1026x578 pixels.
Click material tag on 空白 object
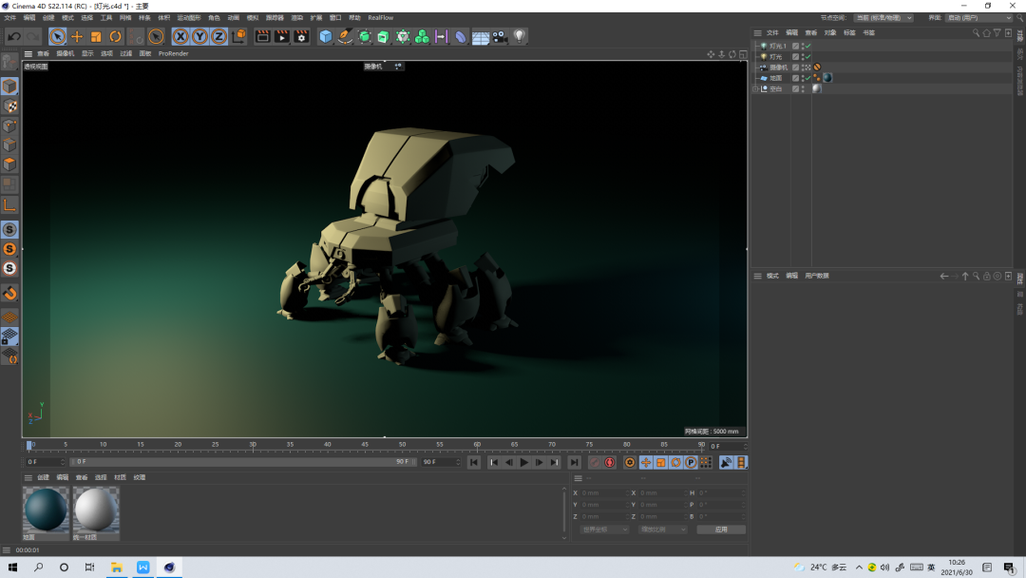pos(817,89)
